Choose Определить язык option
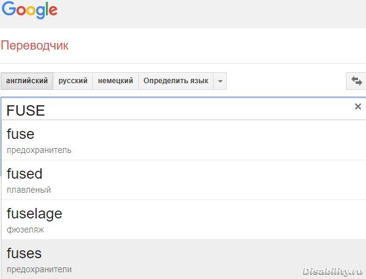Screen dimensions: 366x279 [176, 81]
